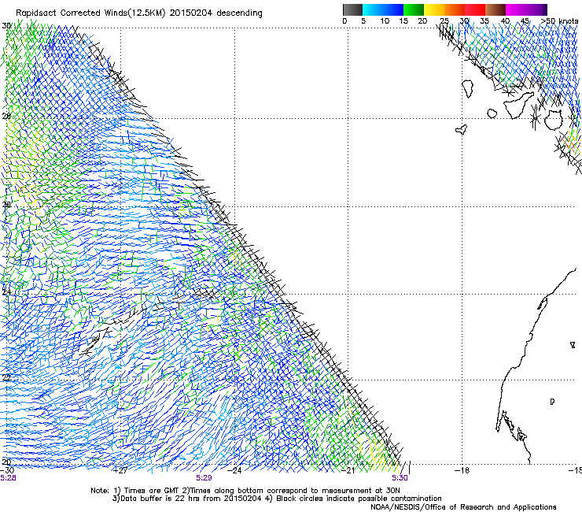Screen dimensions: 582x512
Task: Click the longitude label '-24'
Action: click(x=234, y=470)
